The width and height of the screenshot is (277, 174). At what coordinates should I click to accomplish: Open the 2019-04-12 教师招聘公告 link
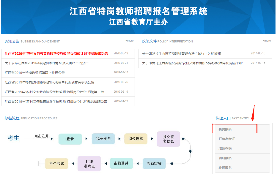(x=56, y=102)
